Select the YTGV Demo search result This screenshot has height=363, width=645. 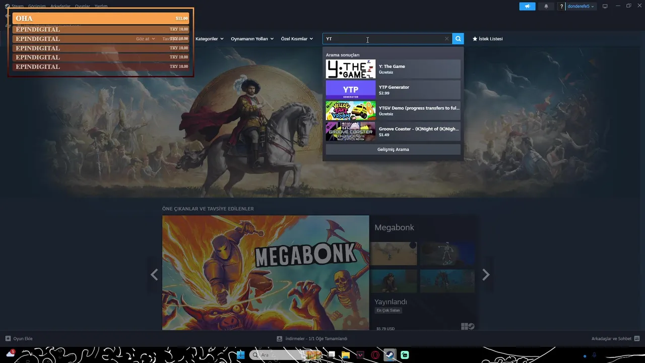point(393,111)
